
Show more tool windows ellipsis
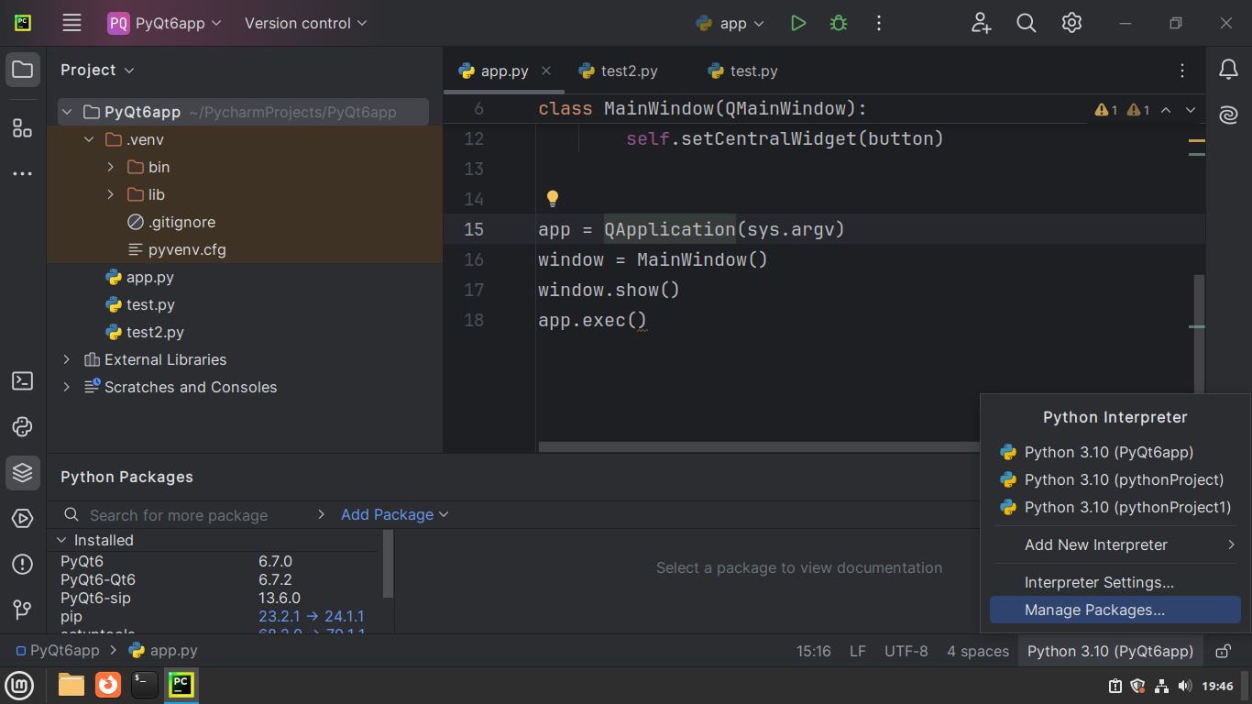(23, 173)
